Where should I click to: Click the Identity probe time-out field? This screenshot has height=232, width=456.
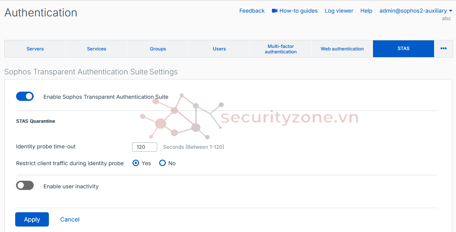click(x=145, y=147)
